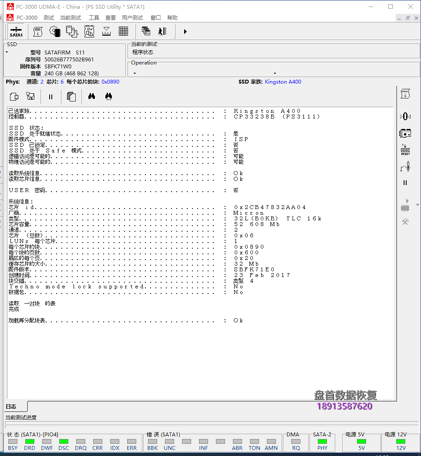The width and height of the screenshot is (421, 456).
Task: Open the left Operation dropdown arrow
Action: [135, 73]
